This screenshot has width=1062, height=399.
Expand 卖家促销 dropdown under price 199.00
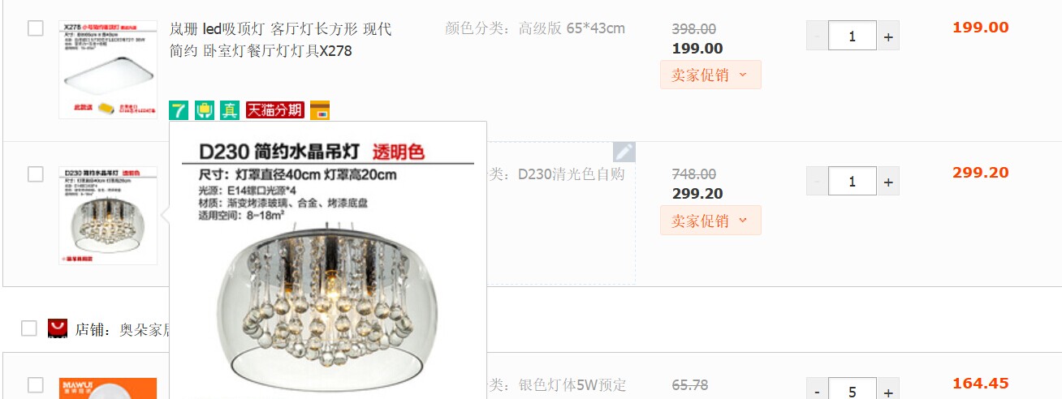(710, 75)
